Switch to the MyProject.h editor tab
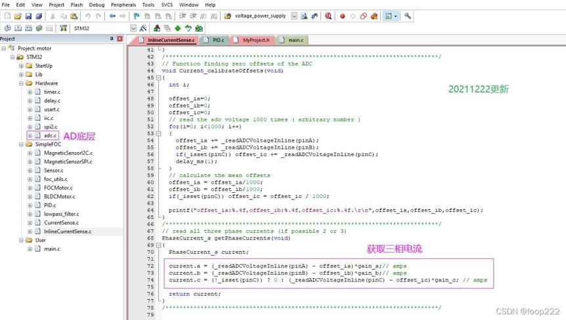The width and height of the screenshot is (566, 320). (x=252, y=40)
